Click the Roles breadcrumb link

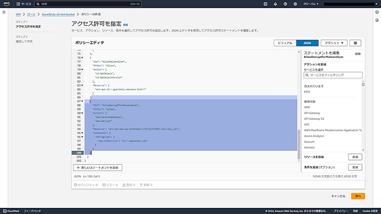(x=31, y=14)
